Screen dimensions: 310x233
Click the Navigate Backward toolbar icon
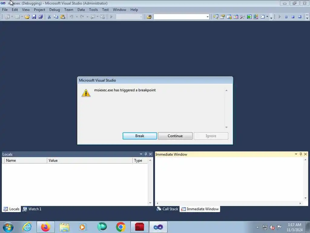click(x=93, y=17)
